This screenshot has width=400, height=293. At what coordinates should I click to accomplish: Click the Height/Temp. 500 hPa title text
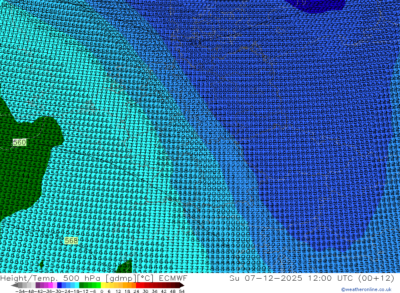pyautogui.click(x=52, y=278)
